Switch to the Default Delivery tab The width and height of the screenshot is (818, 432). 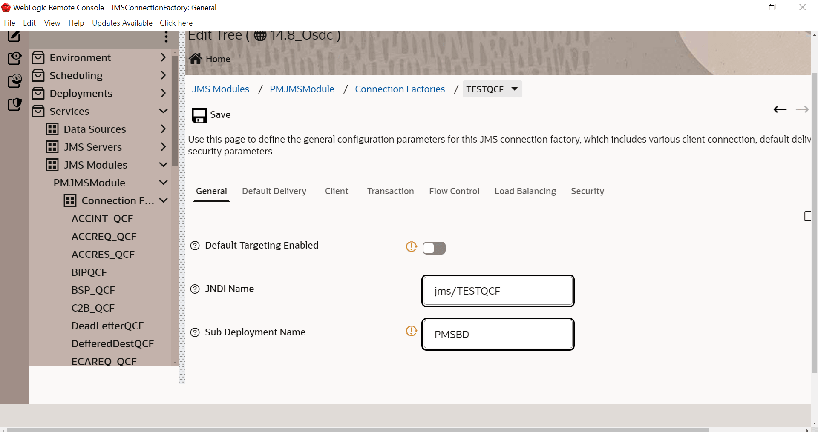[274, 191]
